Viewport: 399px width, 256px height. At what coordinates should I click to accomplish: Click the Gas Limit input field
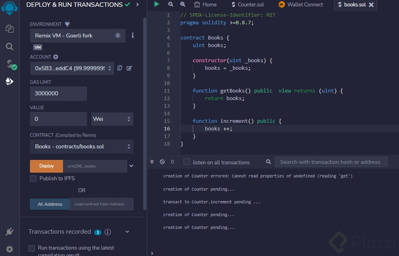click(x=59, y=93)
